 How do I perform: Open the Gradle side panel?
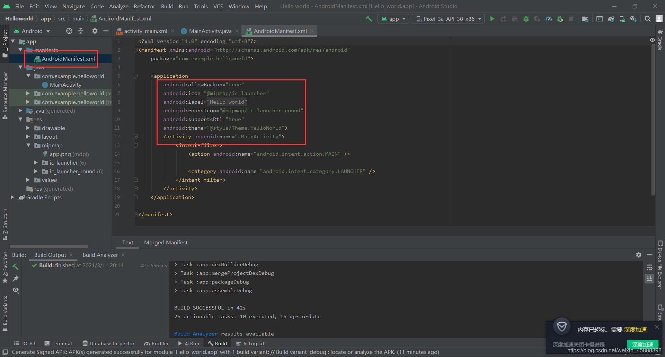coord(660,39)
